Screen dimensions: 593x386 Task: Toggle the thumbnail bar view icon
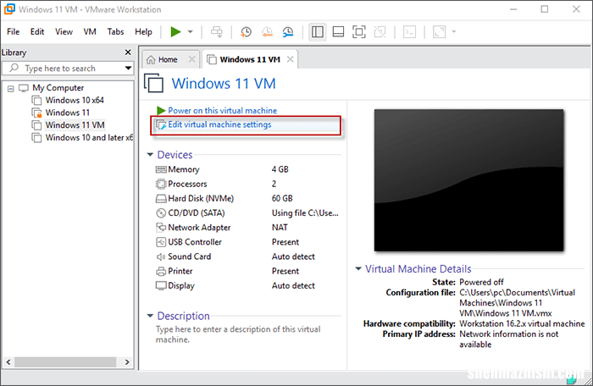coord(338,32)
